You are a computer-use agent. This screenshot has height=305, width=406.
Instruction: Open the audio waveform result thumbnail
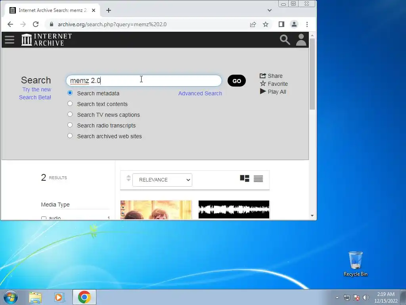coord(234,210)
